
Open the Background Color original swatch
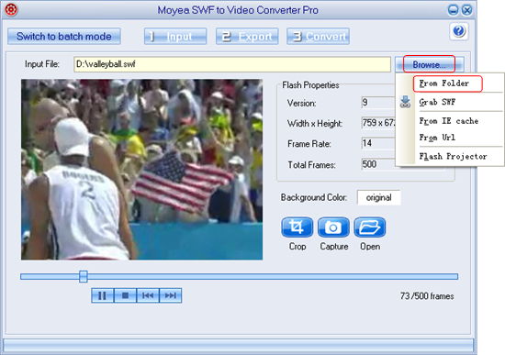(378, 197)
